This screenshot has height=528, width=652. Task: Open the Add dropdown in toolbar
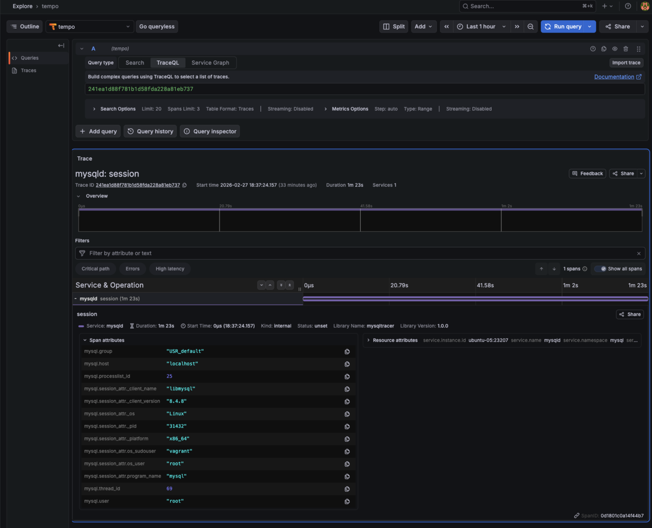[x=424, y=27]
